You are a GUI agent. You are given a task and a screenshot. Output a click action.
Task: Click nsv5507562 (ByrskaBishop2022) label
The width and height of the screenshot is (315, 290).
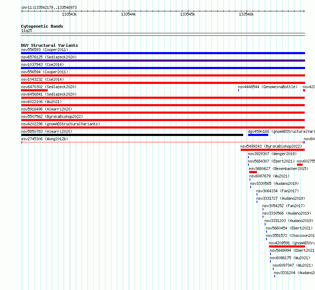tap(52, 116)
